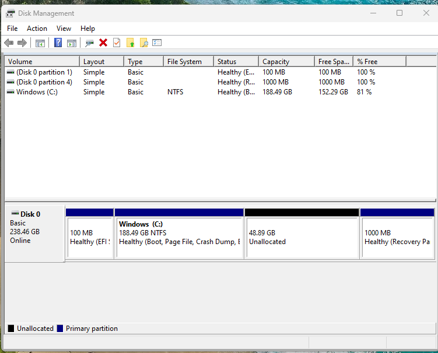Click the 188.49 GB capacity cell
Image resolution: width=438 pixels, height=353 pixels.
pos(277,92)
